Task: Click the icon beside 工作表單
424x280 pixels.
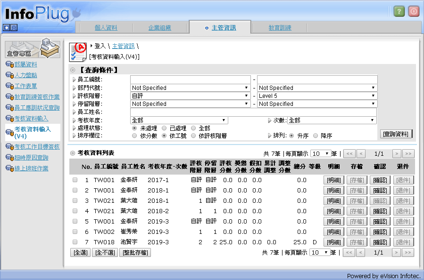Action: [9, 86]
